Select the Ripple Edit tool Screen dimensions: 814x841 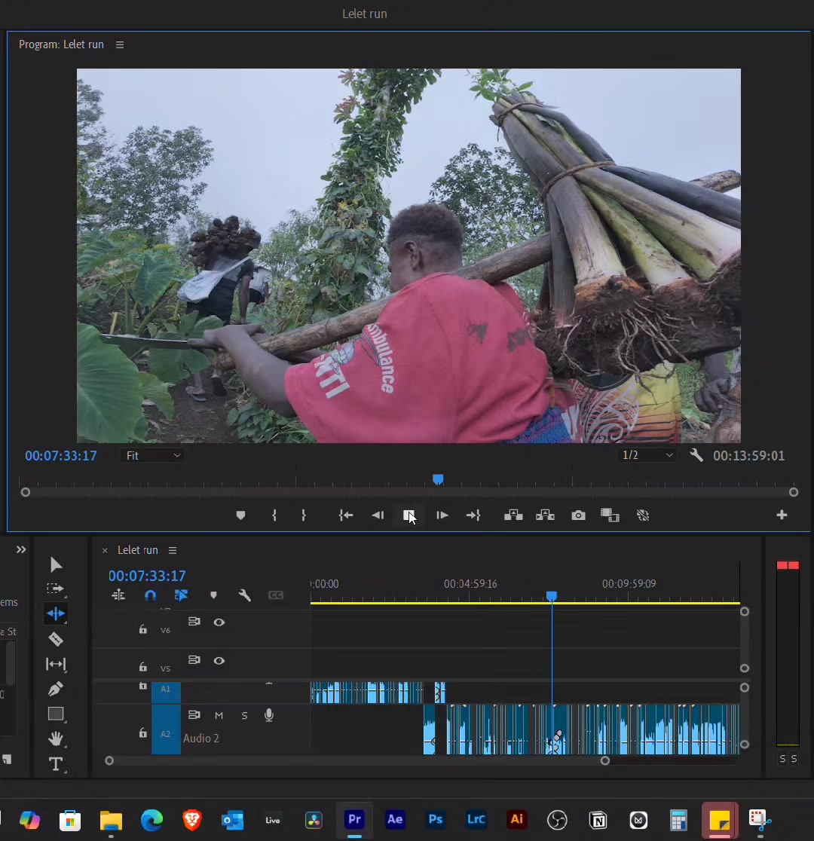click(x=55, y=613)
